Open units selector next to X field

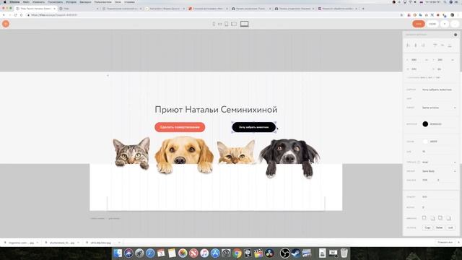pyautogui.click(x=427, y=60)
